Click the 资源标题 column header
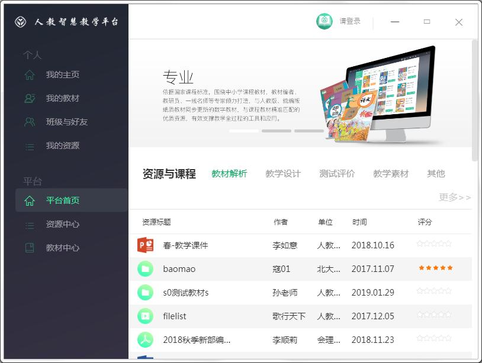 [156, 222]
